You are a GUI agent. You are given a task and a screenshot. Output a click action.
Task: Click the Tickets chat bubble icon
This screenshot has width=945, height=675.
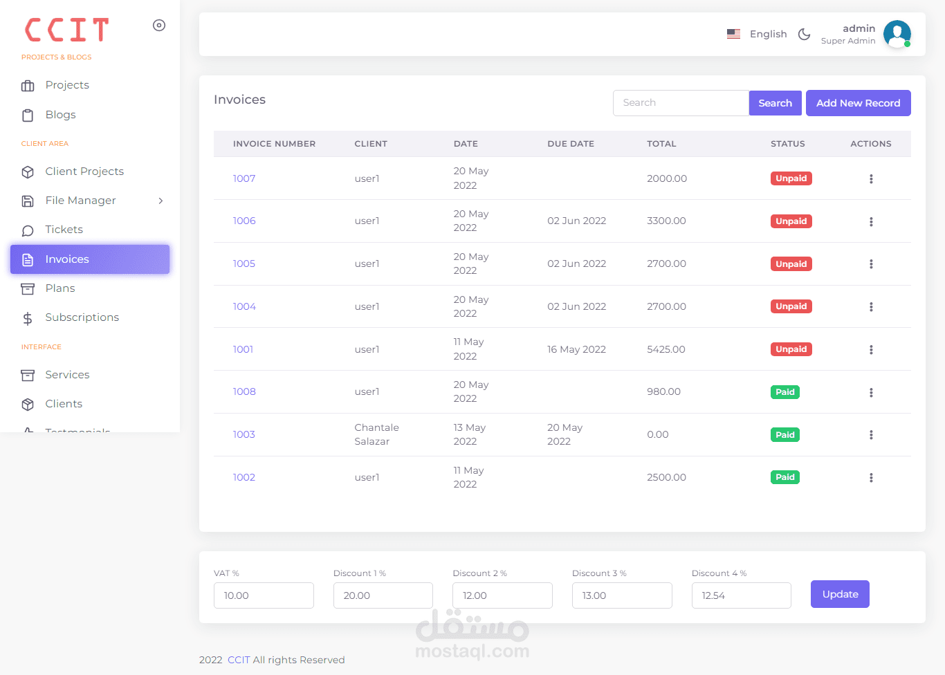(28, 230)
